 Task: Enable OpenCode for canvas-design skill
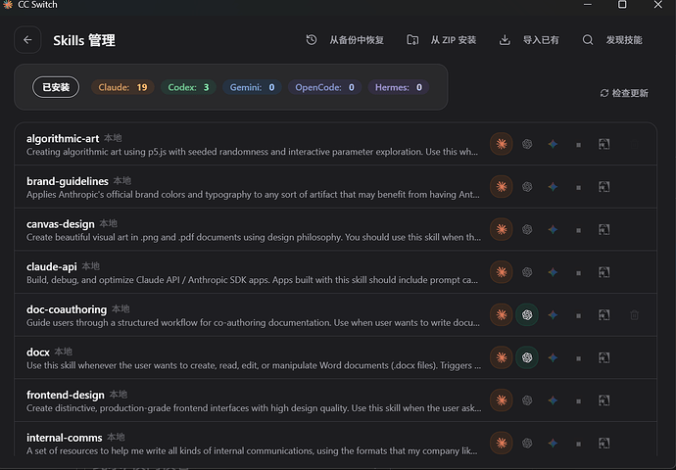tap(579, 230)
